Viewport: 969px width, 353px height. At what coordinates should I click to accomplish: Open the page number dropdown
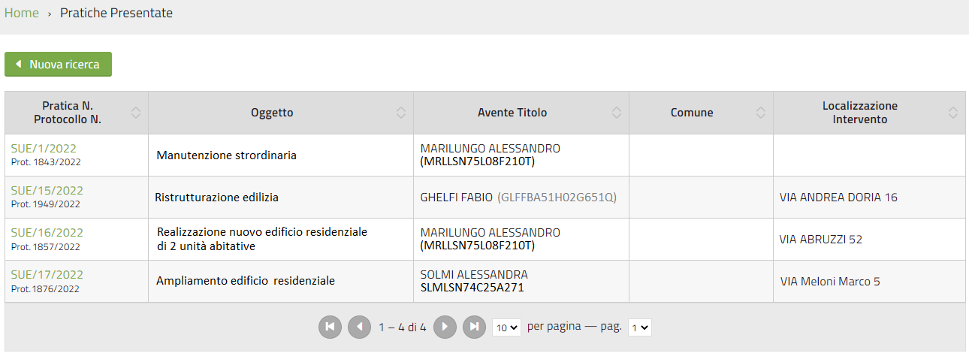pos(640,327)
